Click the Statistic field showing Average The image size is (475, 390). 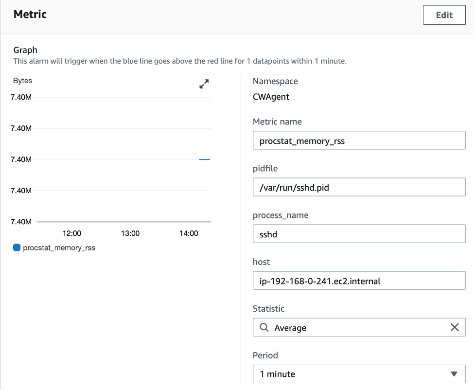click(359, 327)
